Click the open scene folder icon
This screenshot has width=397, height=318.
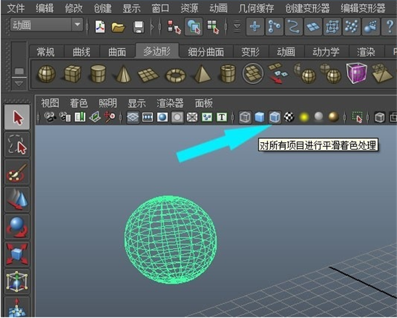point(118,26)
